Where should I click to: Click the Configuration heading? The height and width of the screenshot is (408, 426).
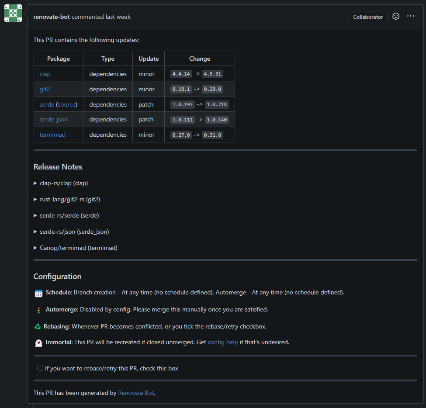[57, 277]
